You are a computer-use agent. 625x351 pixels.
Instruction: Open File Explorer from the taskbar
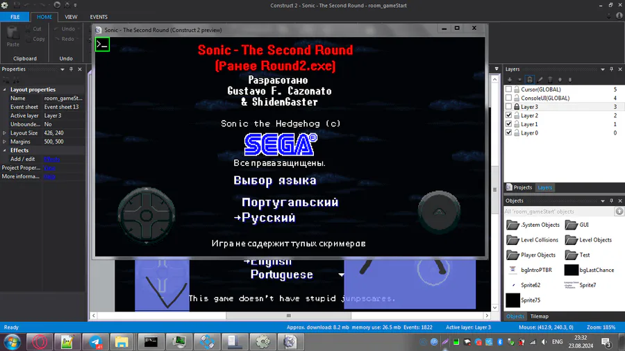[122, 342]
